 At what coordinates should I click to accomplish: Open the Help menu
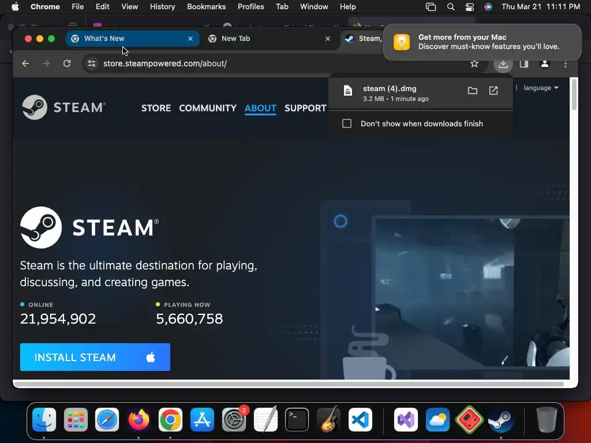point(347,7)
